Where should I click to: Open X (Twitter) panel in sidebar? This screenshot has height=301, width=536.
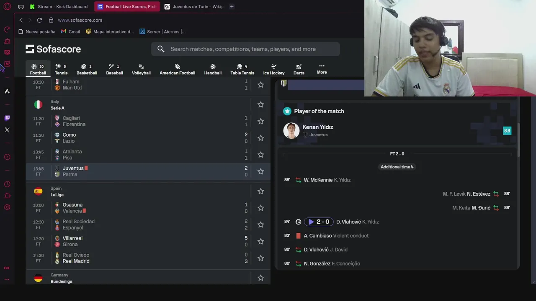pyautogui.click(x=7, y=130)
